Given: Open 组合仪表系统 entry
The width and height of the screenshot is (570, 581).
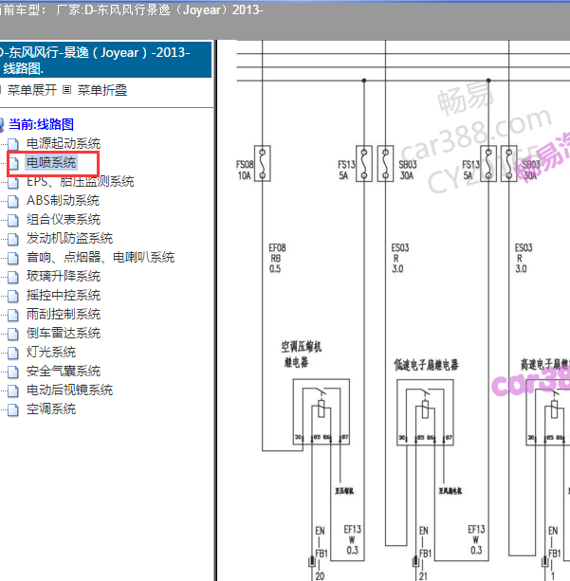Looking at the screenshot, I should (x=64, y=219).
